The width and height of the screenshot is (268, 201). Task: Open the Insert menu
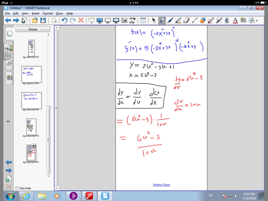tap(36, 13)
